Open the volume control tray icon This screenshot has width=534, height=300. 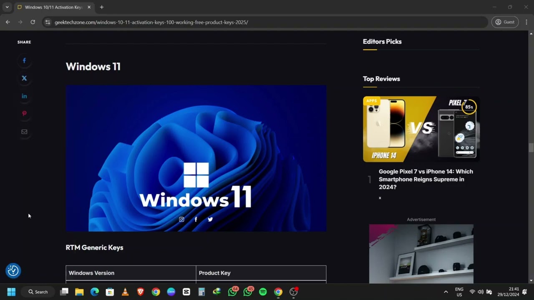click(481, 292)
